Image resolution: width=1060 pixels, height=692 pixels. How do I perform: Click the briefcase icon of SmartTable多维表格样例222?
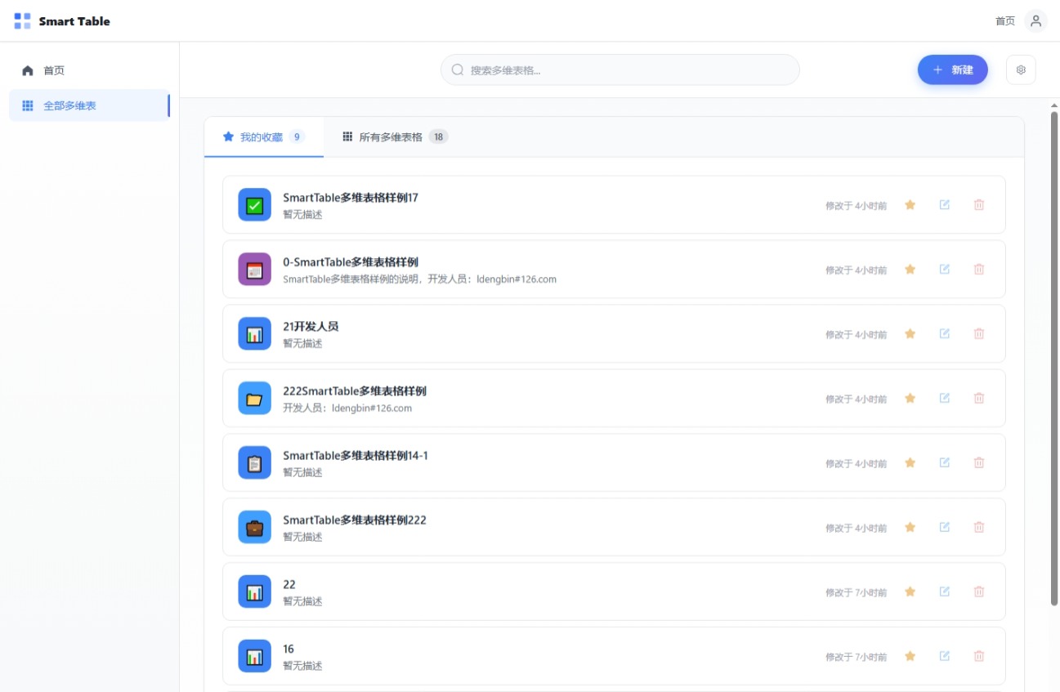click(254, 528)
